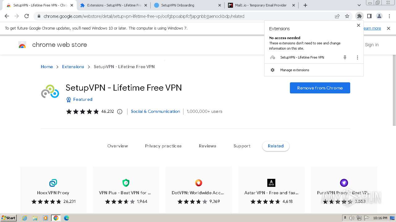The width and height of the screenshot is (396, 222).
Task: Open rating info icon next to 46,232
Action: click(120, 112)
